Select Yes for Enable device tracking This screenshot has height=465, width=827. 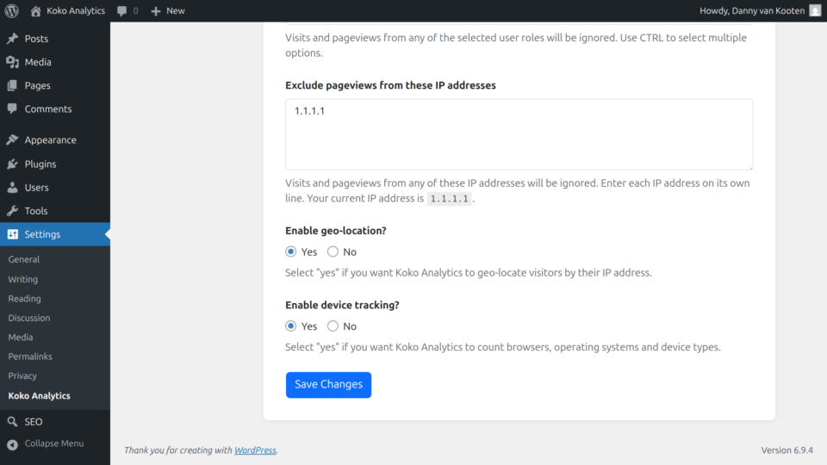pyautogui.click(x=291, y=326)
